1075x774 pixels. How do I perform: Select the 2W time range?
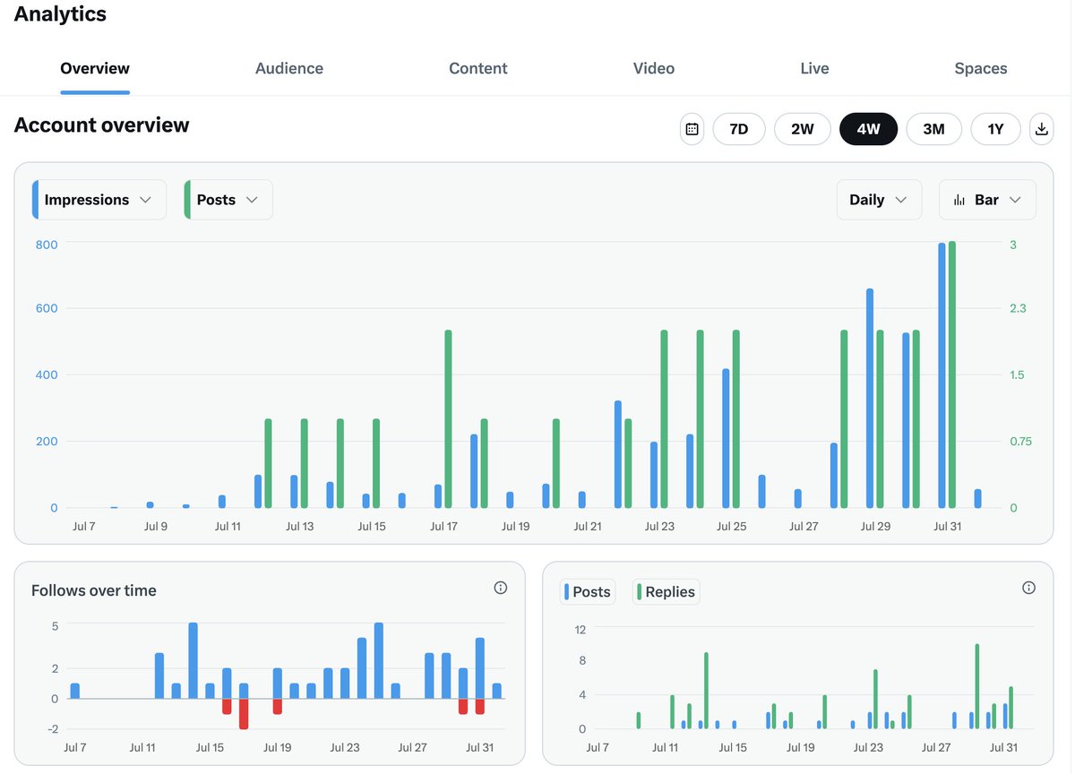click(803, 129)
